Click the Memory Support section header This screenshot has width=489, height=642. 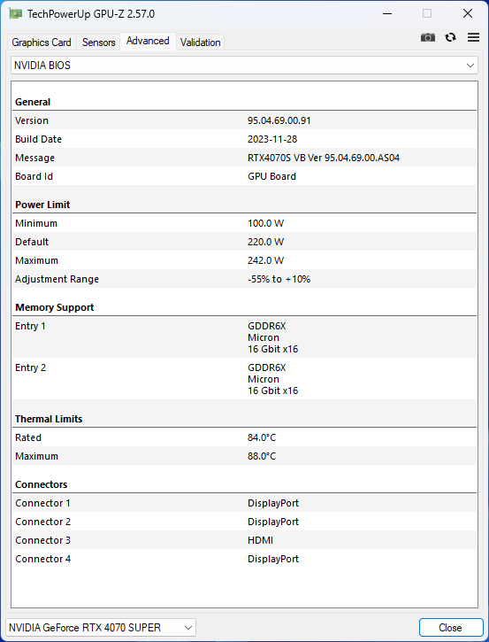click(x=54, y=307)
